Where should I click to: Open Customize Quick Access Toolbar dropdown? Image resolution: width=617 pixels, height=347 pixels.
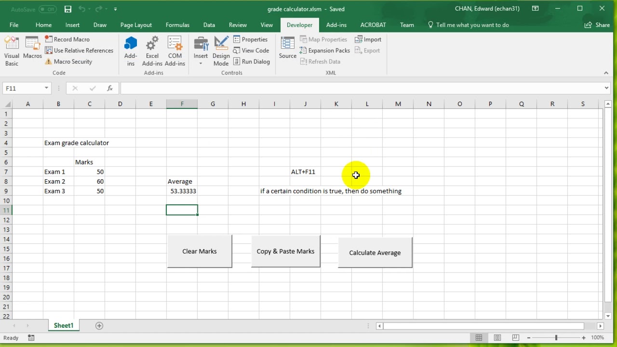point(115,9)
